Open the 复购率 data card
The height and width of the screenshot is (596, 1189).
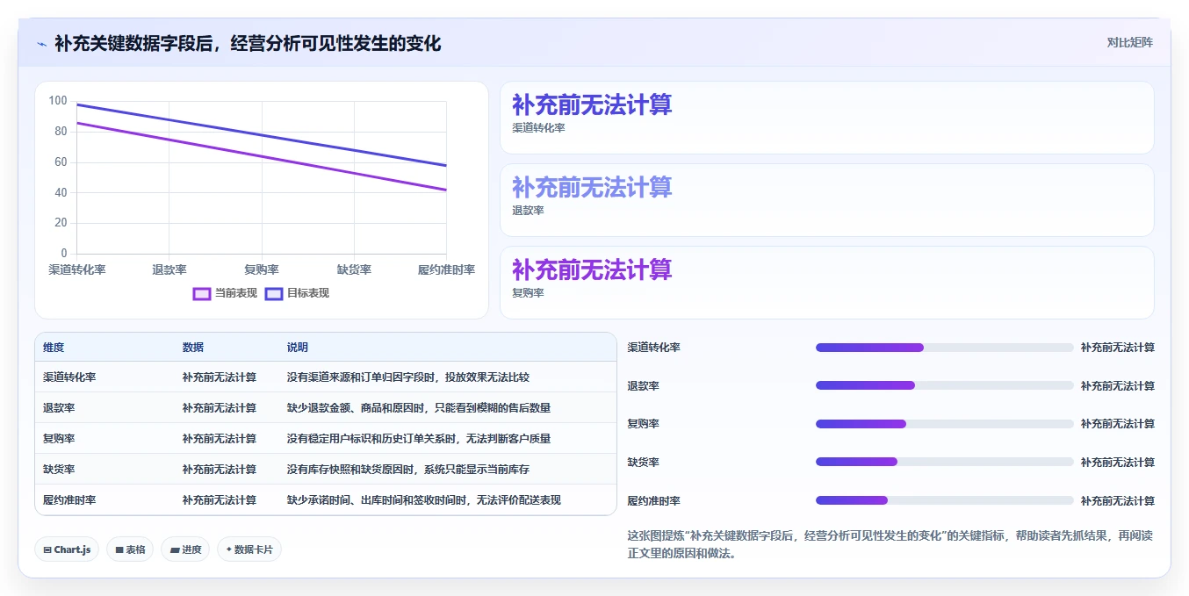point(826,283)
